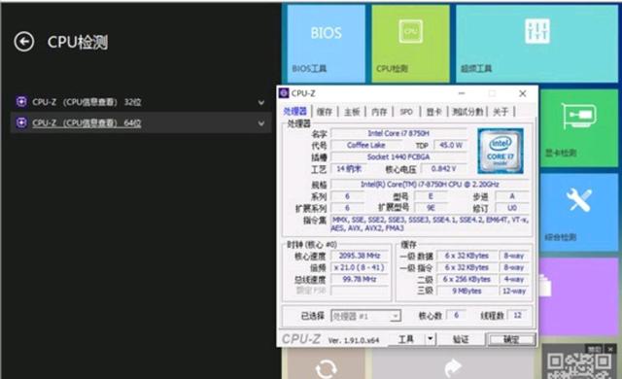Viewport: 622px width, 379px height.
Task: Click the thread count value 12
Action: click(517, 315)
